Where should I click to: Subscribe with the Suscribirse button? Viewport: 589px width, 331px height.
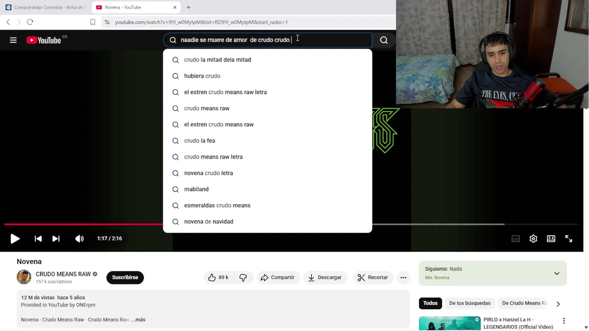[x=125, y=277]
